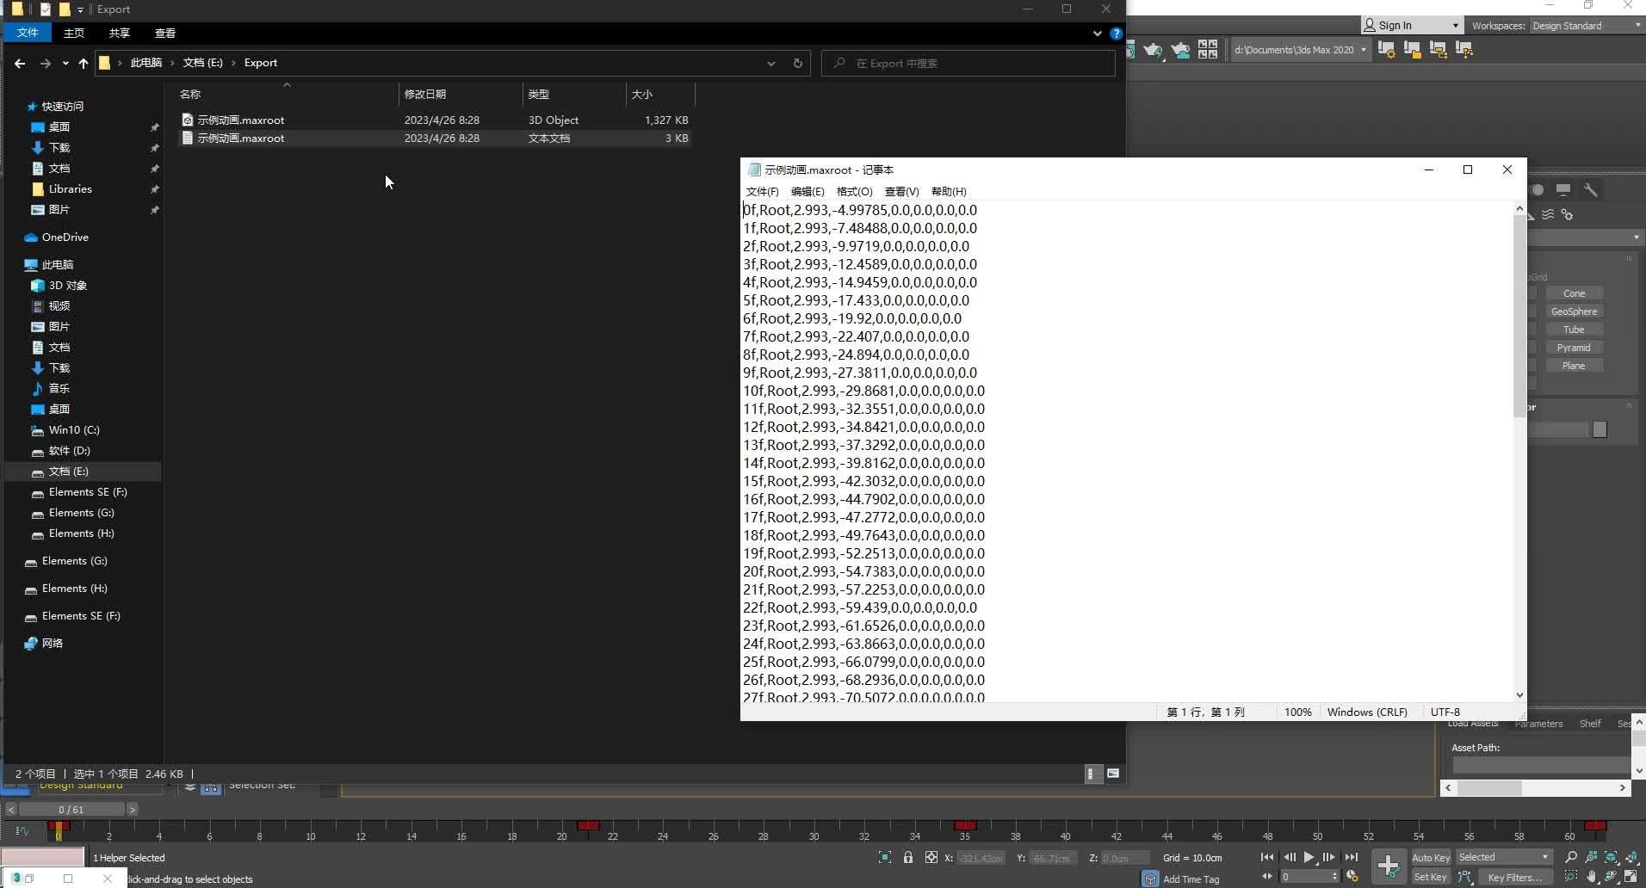The height and width of the screenshot is (888, 1646).
Task: Click the Add Time Tag cube icon
Action: click(x=1150, y=879)
